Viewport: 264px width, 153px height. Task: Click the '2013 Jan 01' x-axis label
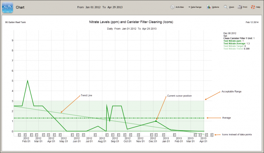tap(166, 140)
